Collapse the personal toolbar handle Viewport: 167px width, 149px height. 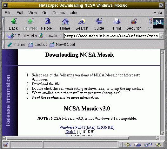(3, 45)
